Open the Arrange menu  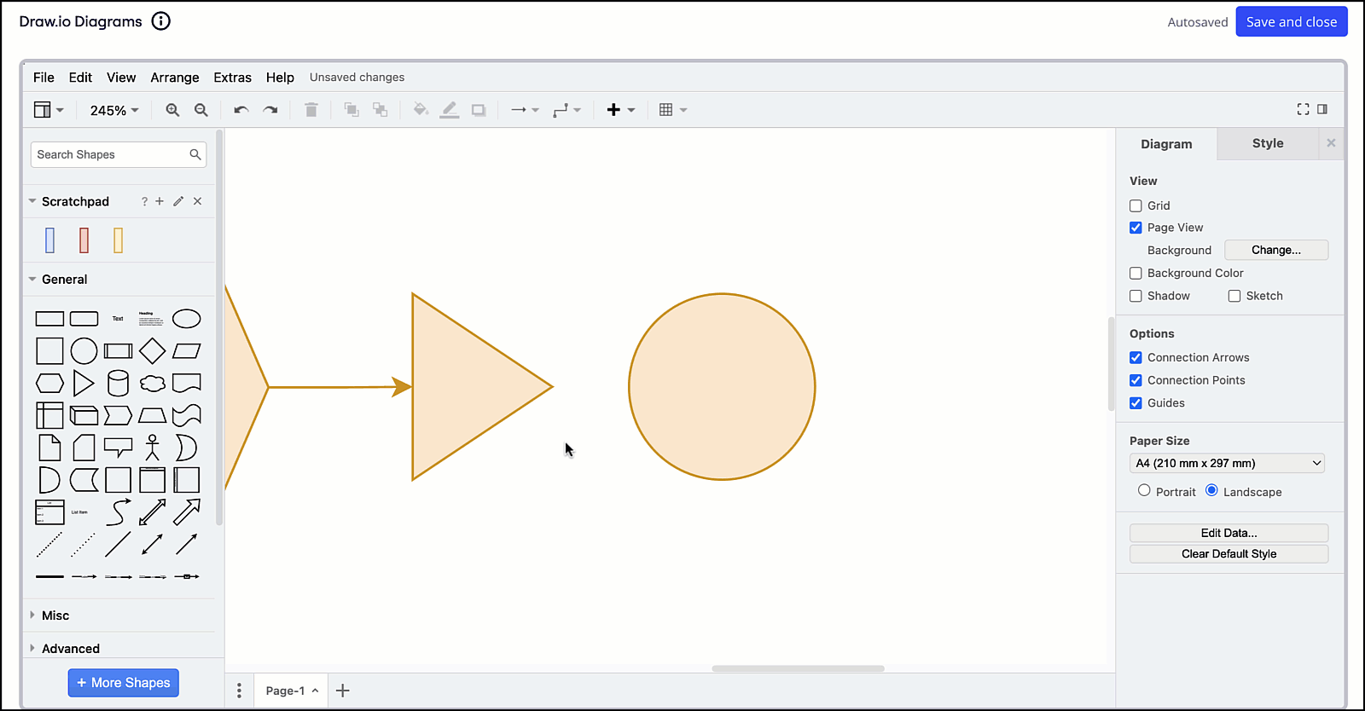(175, 78)
